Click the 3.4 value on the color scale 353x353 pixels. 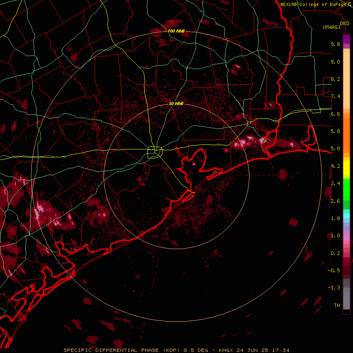pos(335,184)
